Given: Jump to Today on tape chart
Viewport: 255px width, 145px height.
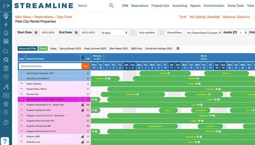Looking at the screenshot, I should click(53, 49).
